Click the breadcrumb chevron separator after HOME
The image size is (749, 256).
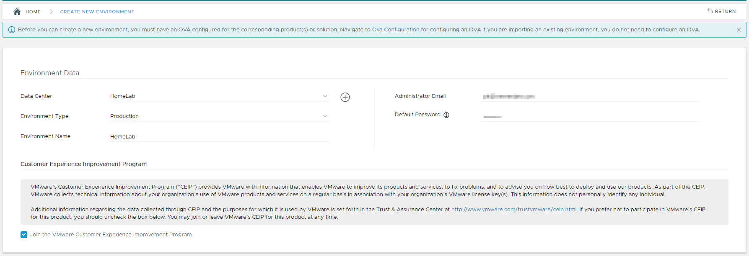click(x=51, y=12)
